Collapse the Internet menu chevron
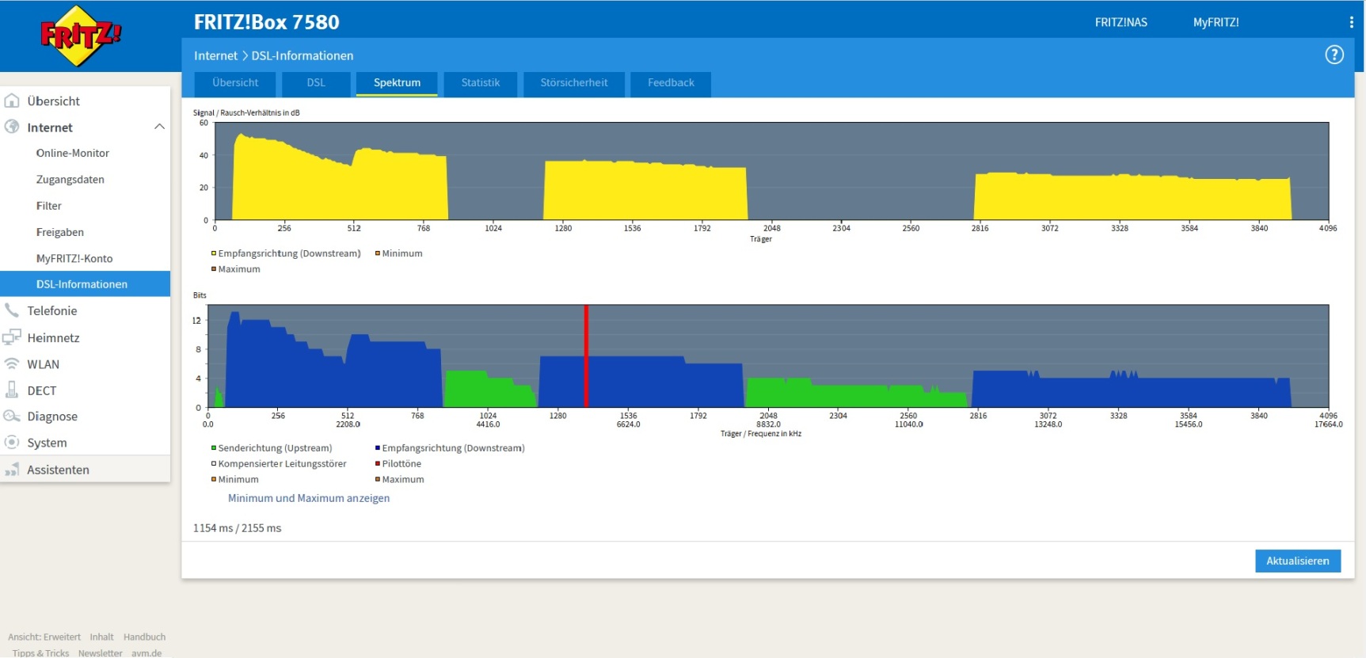This screenshot has height=658, width=1366. coord(159,127)
